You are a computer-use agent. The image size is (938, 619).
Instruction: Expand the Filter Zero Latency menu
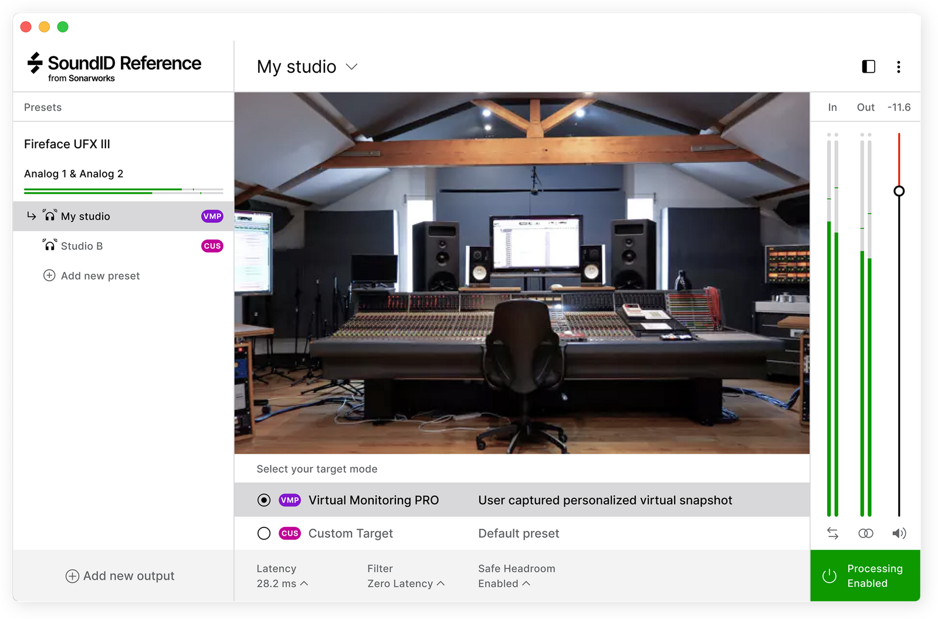pos(406,583)
